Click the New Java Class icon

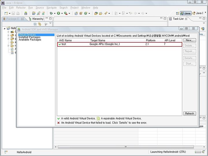[86, 13]
